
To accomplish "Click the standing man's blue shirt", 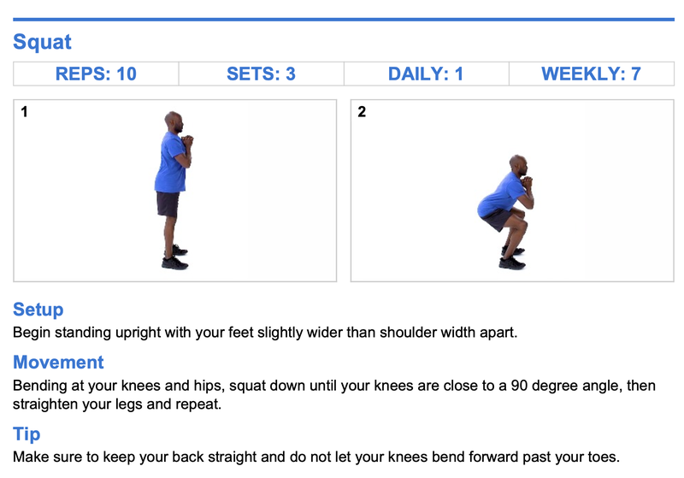I will (x=170, y=168).
